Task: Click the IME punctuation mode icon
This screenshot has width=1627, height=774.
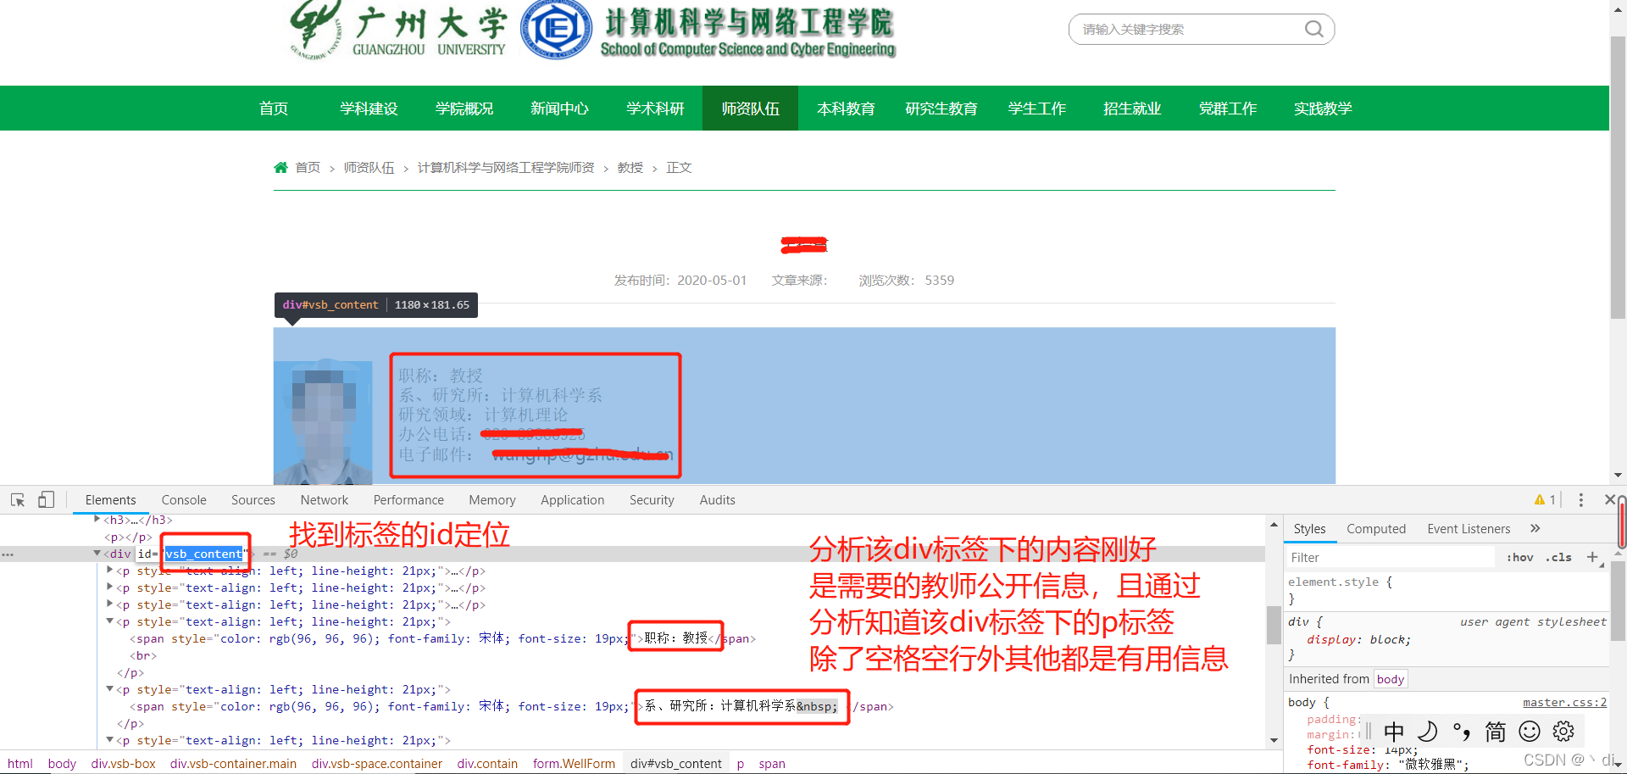Action: click(1462, 732)
